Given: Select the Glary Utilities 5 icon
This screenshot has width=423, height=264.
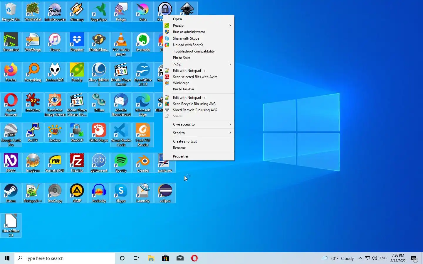Looking at the screenshot, I should tap(99, 75).
